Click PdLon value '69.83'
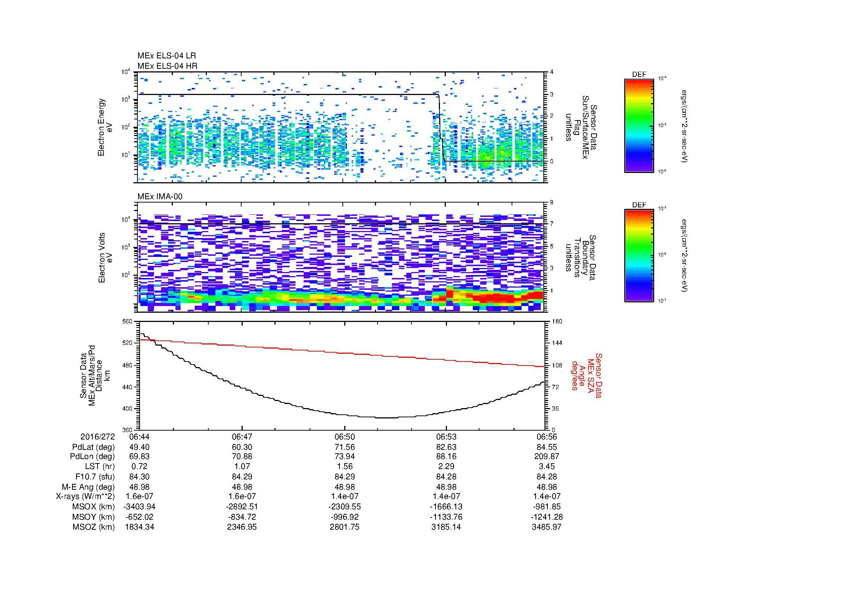The height and width of the screenshot is (611, 864). pos(139,456)
